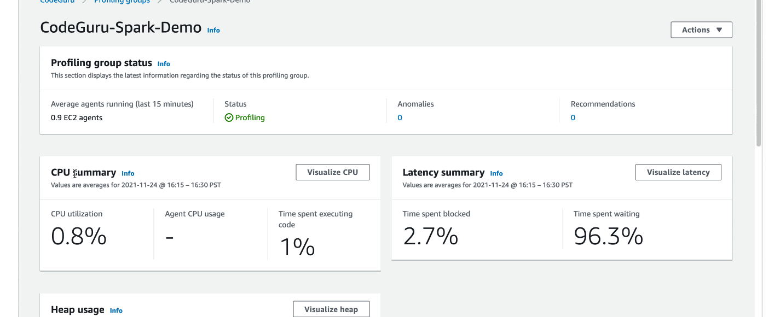
Task: Click the Visualize CPU button
Action: [x=332, y=172]
